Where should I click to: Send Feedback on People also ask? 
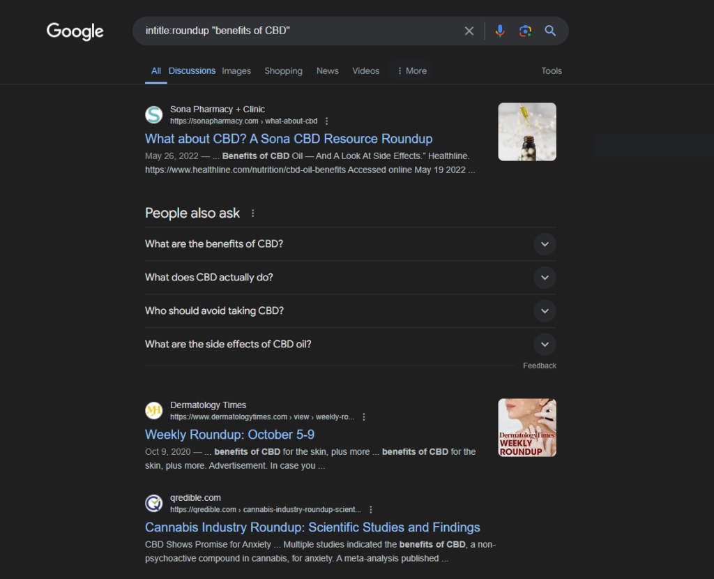click(539, 365)
